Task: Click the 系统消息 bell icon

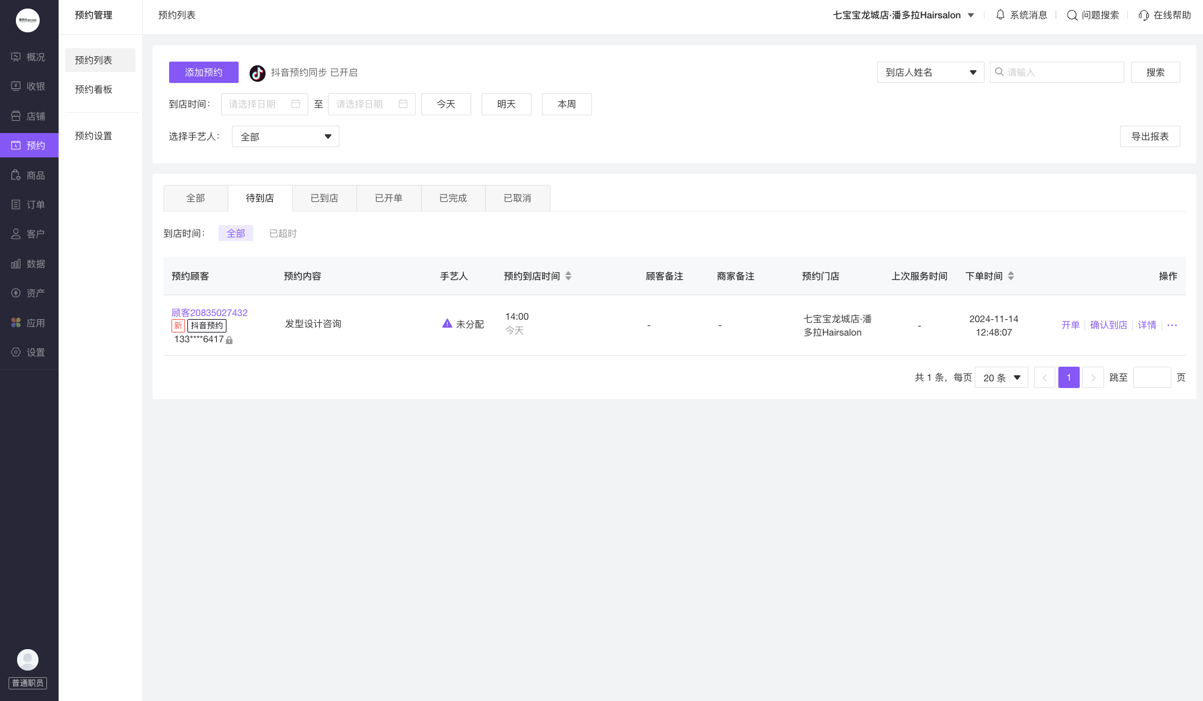Action: (1000, 15)
